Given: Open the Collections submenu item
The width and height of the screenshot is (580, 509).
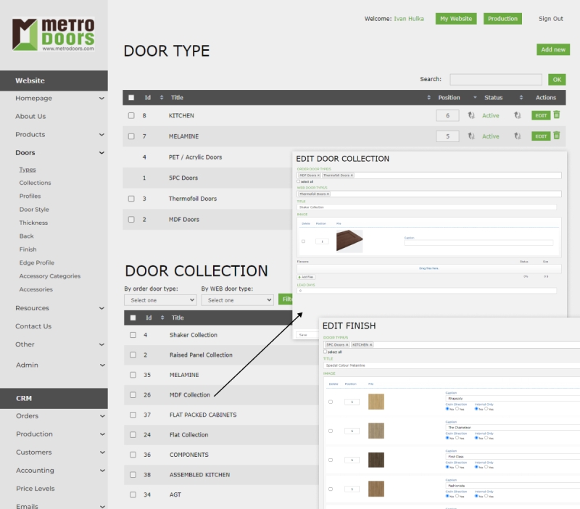Looking at the screenshot, I should 35,183.
